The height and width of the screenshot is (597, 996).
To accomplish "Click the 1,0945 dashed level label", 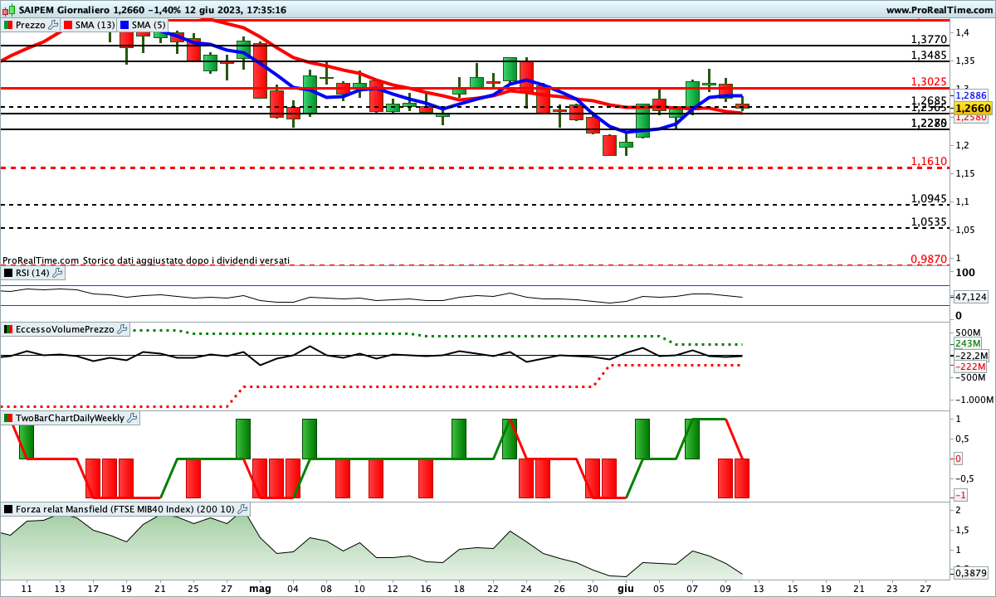I will [x=929, y=198].
